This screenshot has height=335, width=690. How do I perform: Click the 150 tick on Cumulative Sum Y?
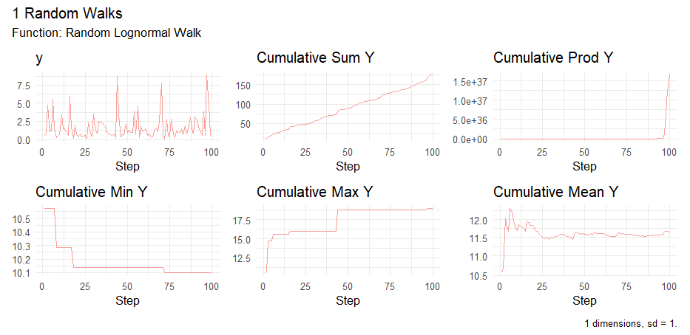[x=244, y=85]
